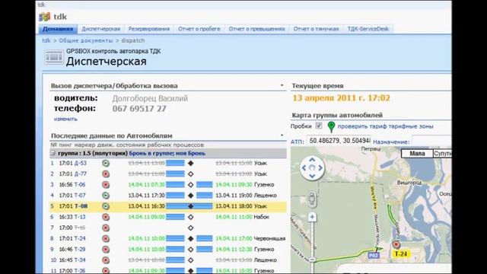487x274 pixels.
Task: Click the filled diamond marker in the Т-24 row
Action: coord(191,238)
